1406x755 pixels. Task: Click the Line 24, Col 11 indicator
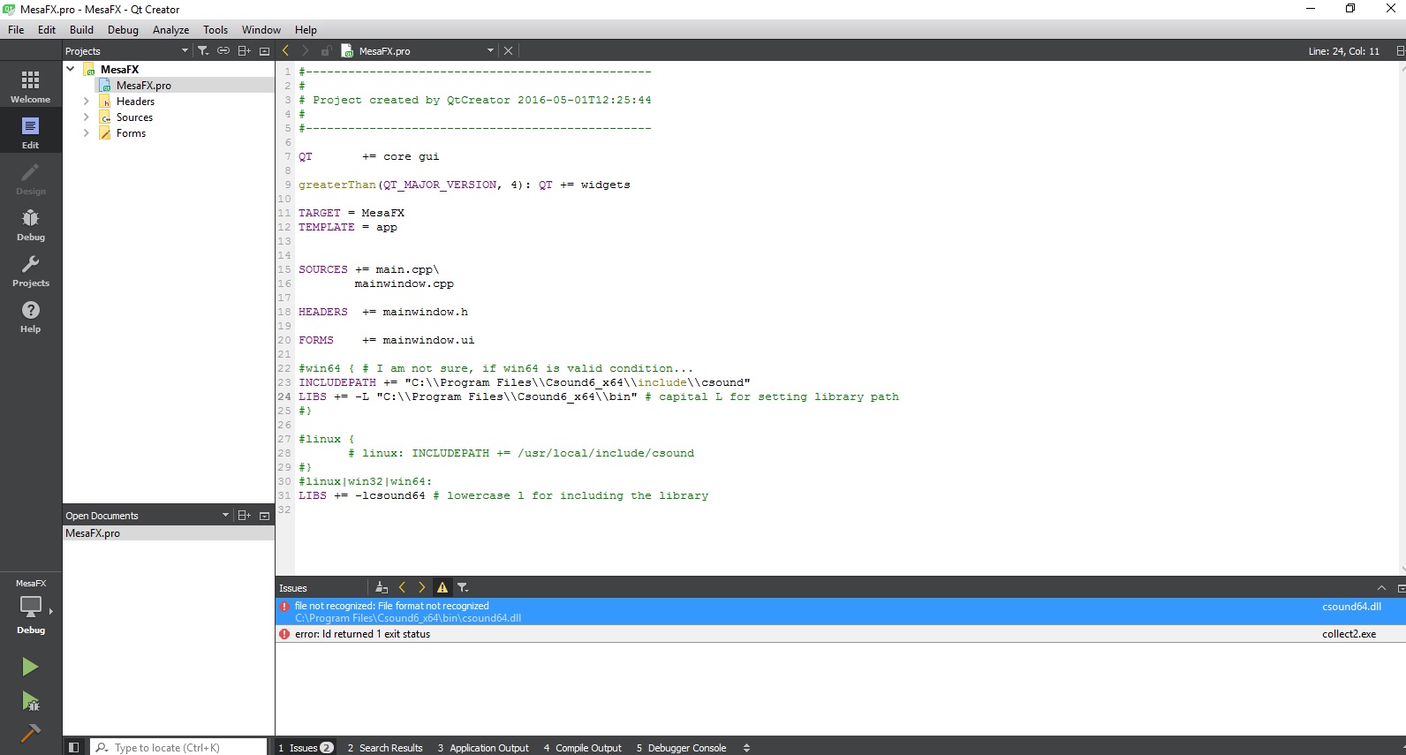coord(1343,51)
